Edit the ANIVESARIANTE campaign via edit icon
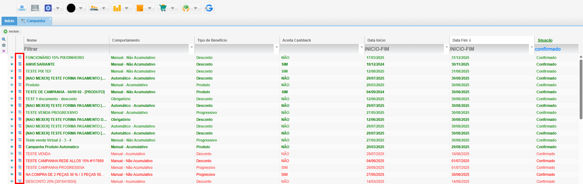The image size is (583, 184). click(x=20, y=64)
